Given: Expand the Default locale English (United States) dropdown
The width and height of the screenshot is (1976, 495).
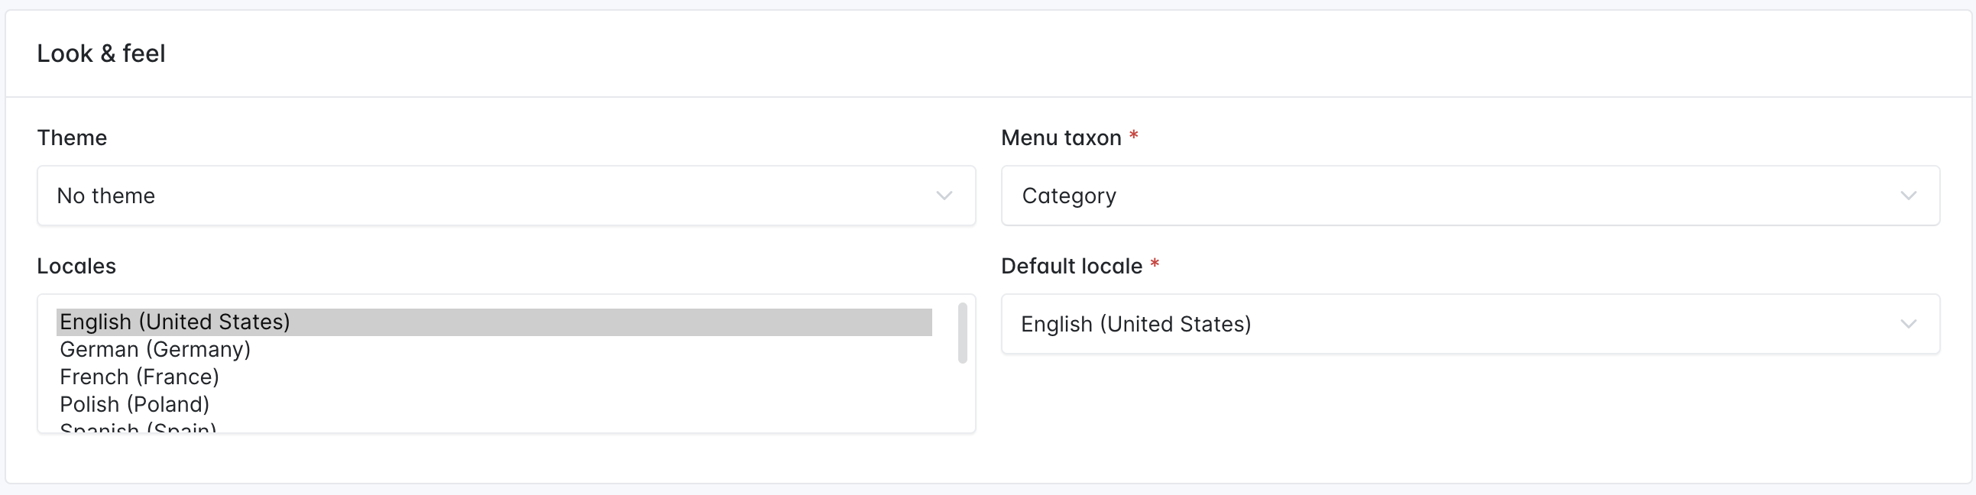Looking at the screenshot, I should [1470, 324].
